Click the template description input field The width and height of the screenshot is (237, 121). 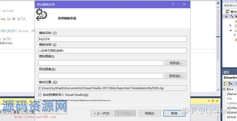(113, 51)
